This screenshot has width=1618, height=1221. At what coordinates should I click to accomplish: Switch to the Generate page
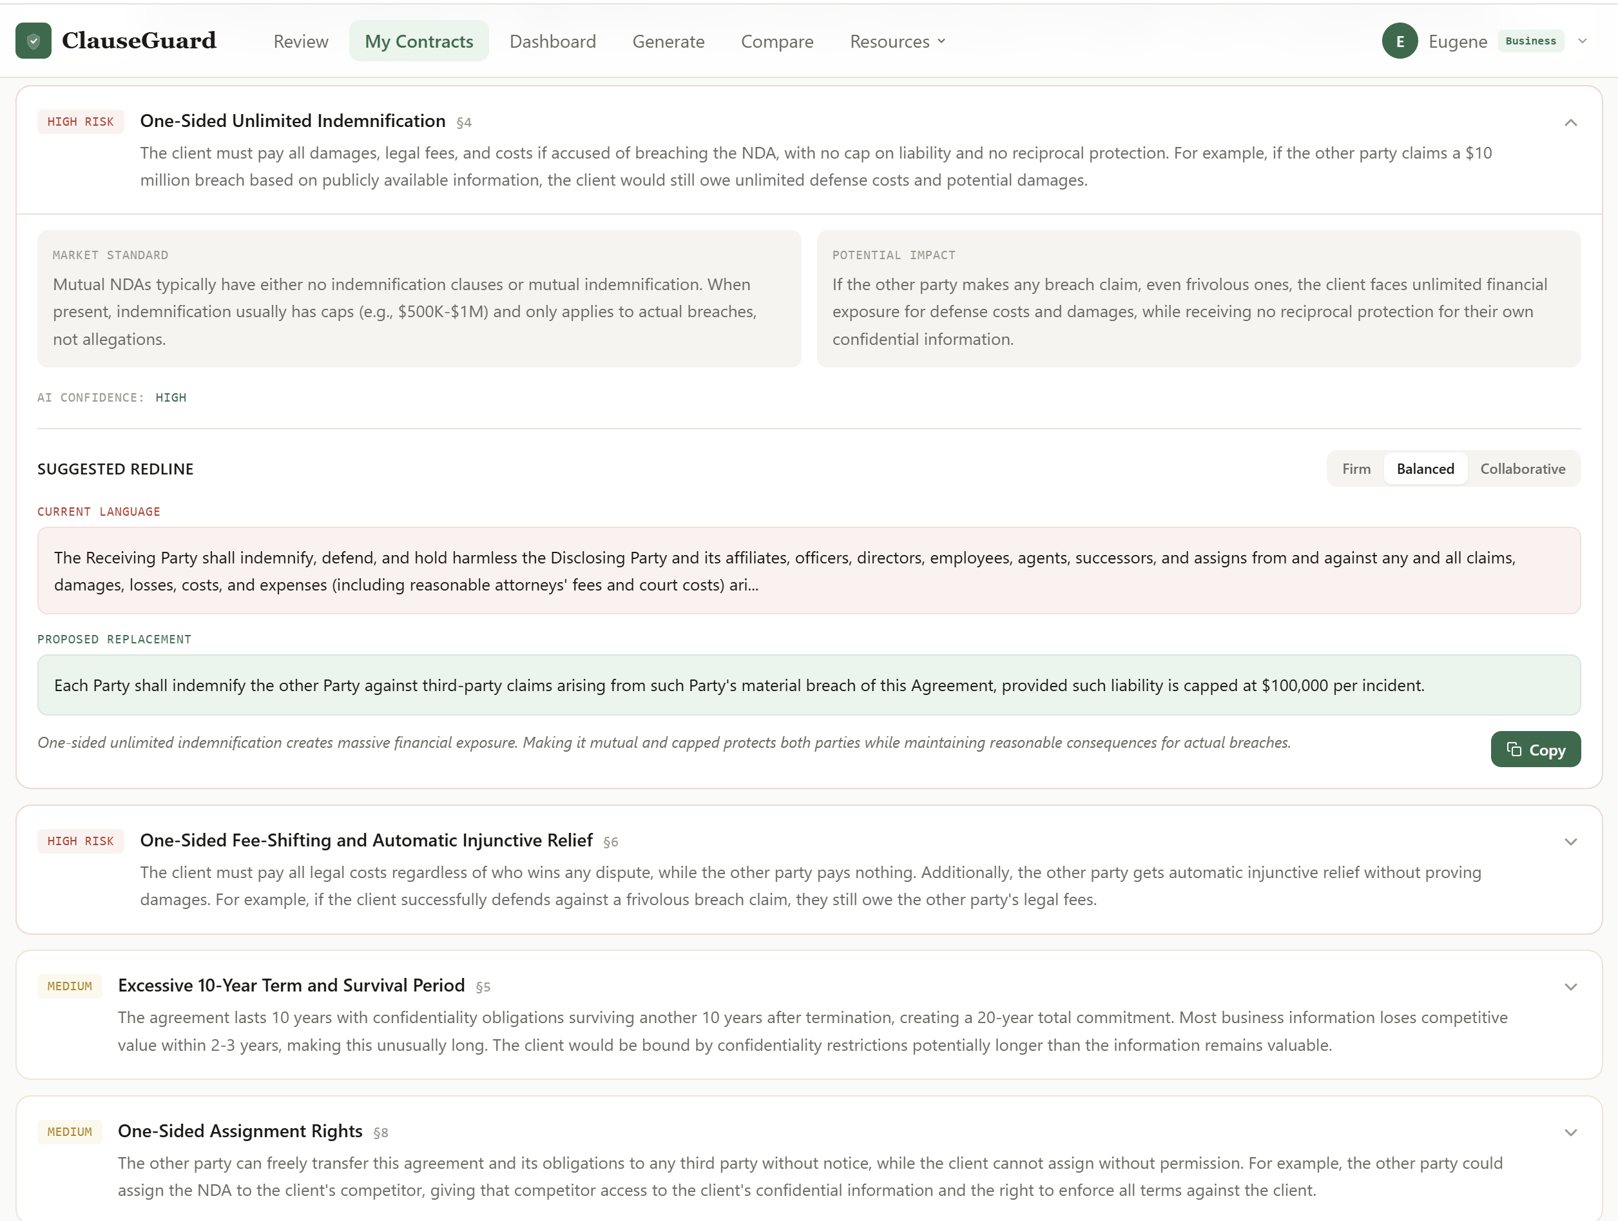668,42
